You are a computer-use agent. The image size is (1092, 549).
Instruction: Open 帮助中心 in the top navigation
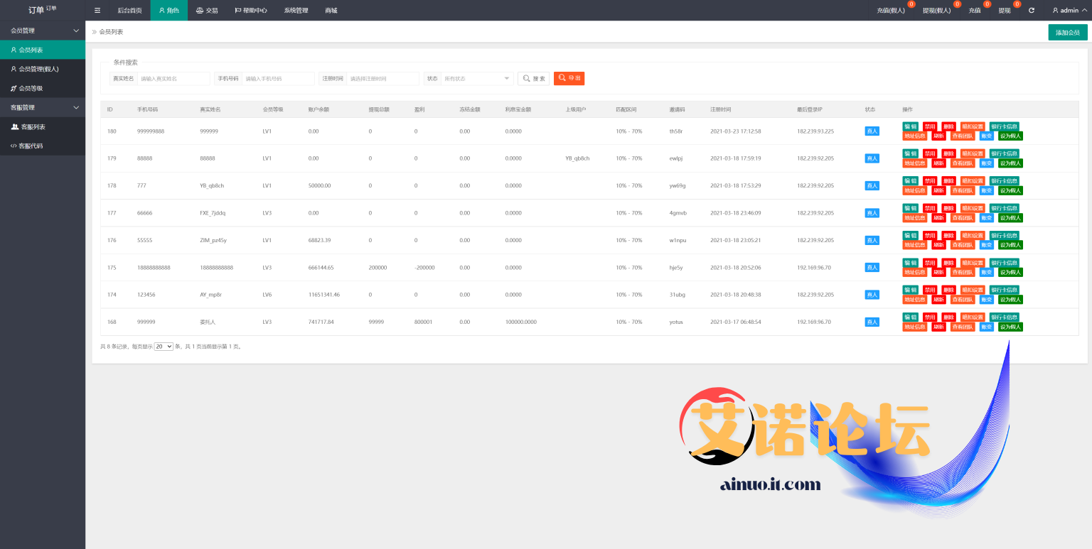[x=251, y=11]
